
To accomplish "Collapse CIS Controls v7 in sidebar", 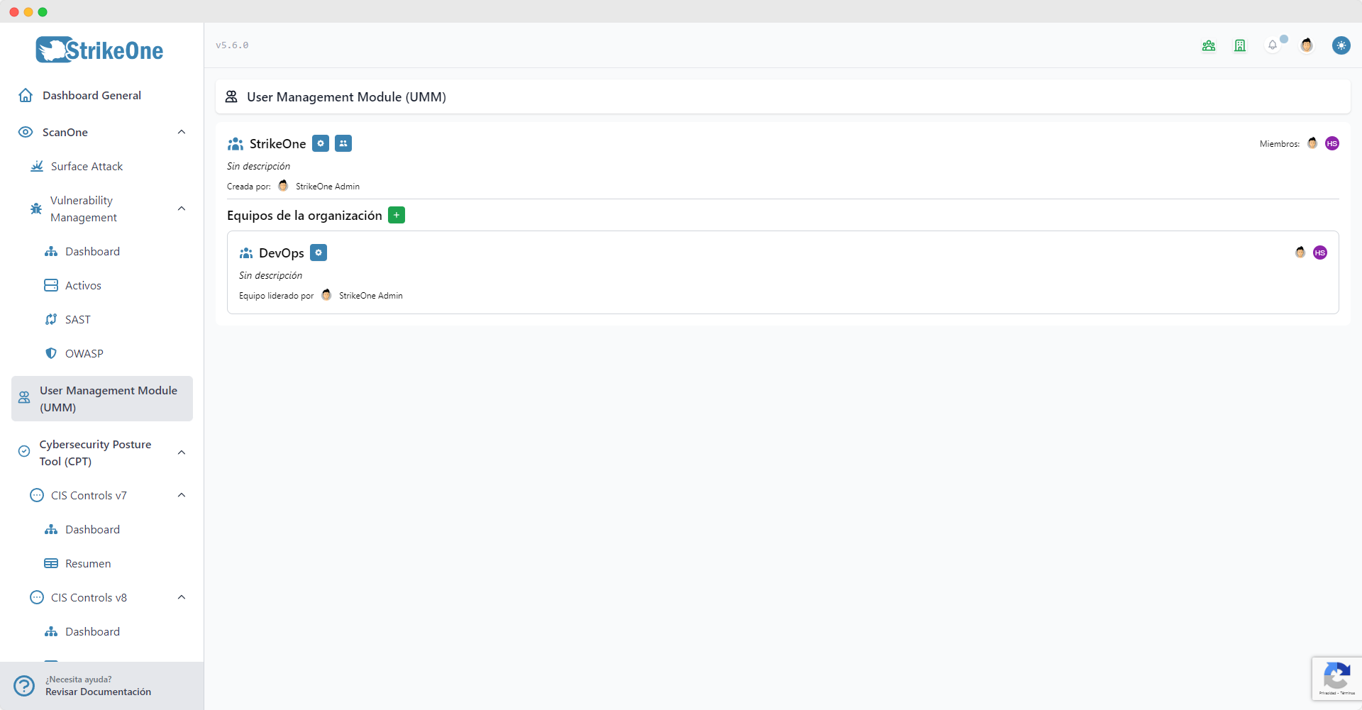I will point(182,495).
